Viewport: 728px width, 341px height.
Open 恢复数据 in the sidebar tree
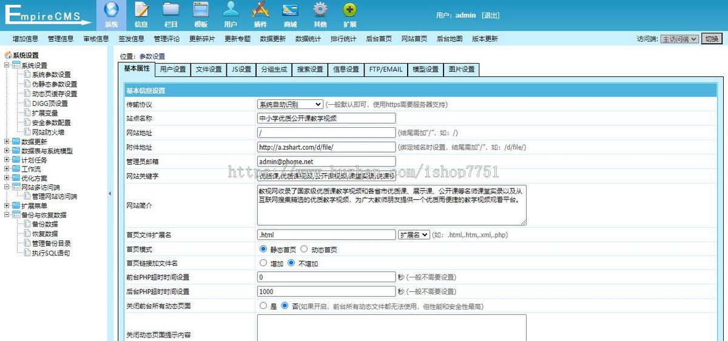(45, 234)
